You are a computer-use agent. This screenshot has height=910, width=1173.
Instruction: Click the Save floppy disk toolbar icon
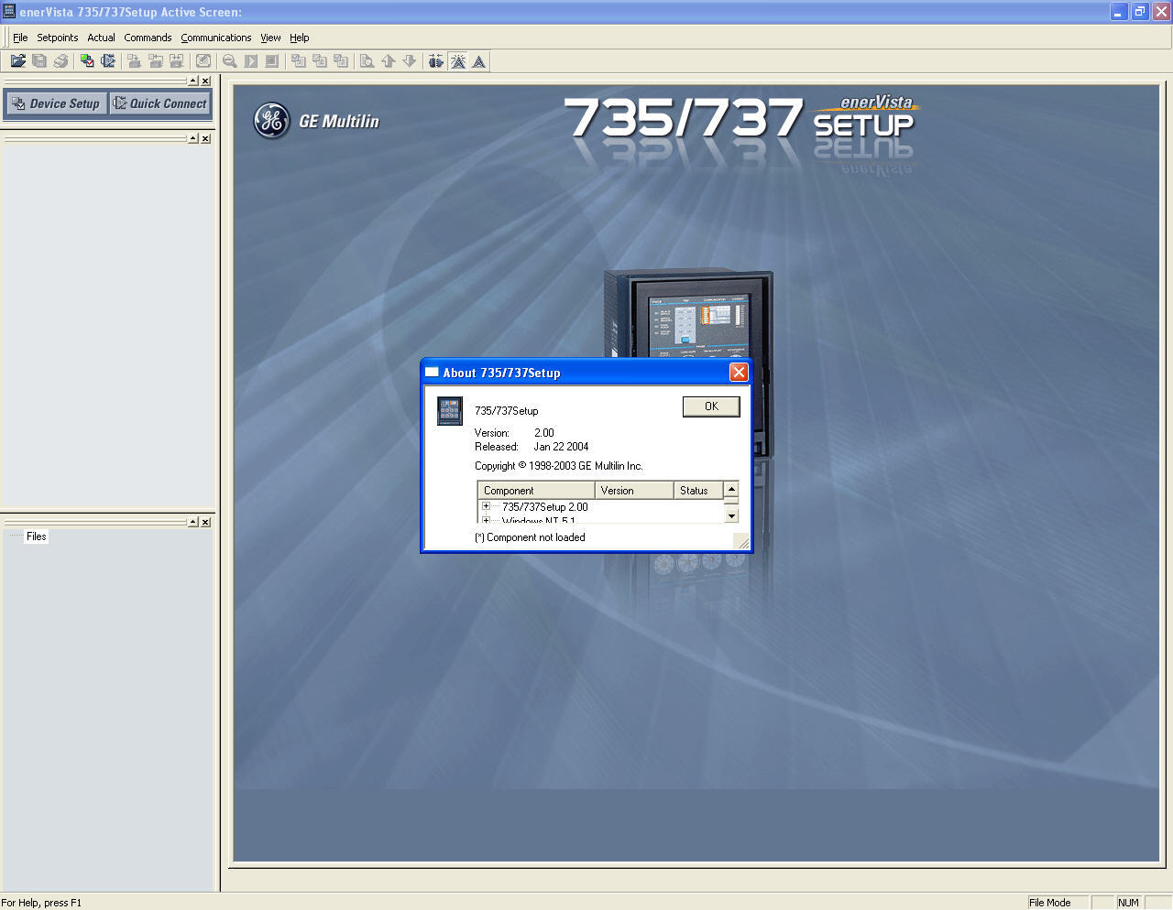[39, 61]
